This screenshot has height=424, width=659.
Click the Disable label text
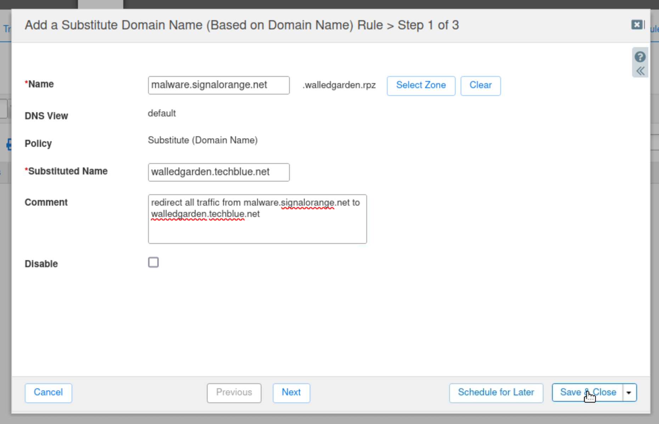41,264
